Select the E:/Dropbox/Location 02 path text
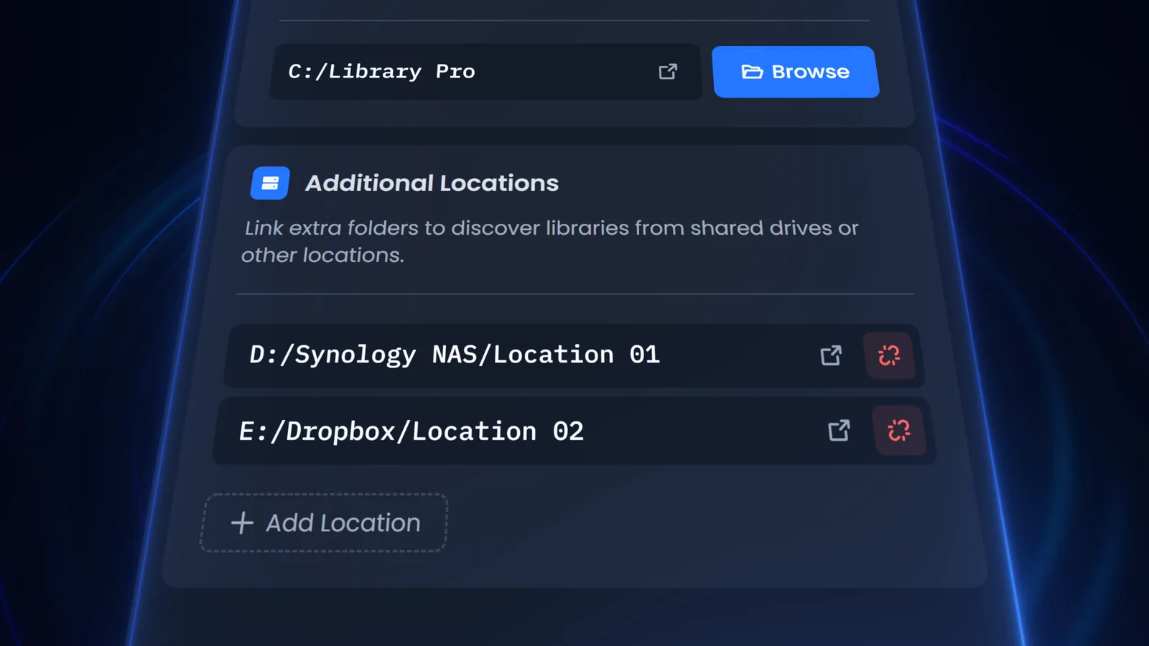 click(x=411, y=431)
